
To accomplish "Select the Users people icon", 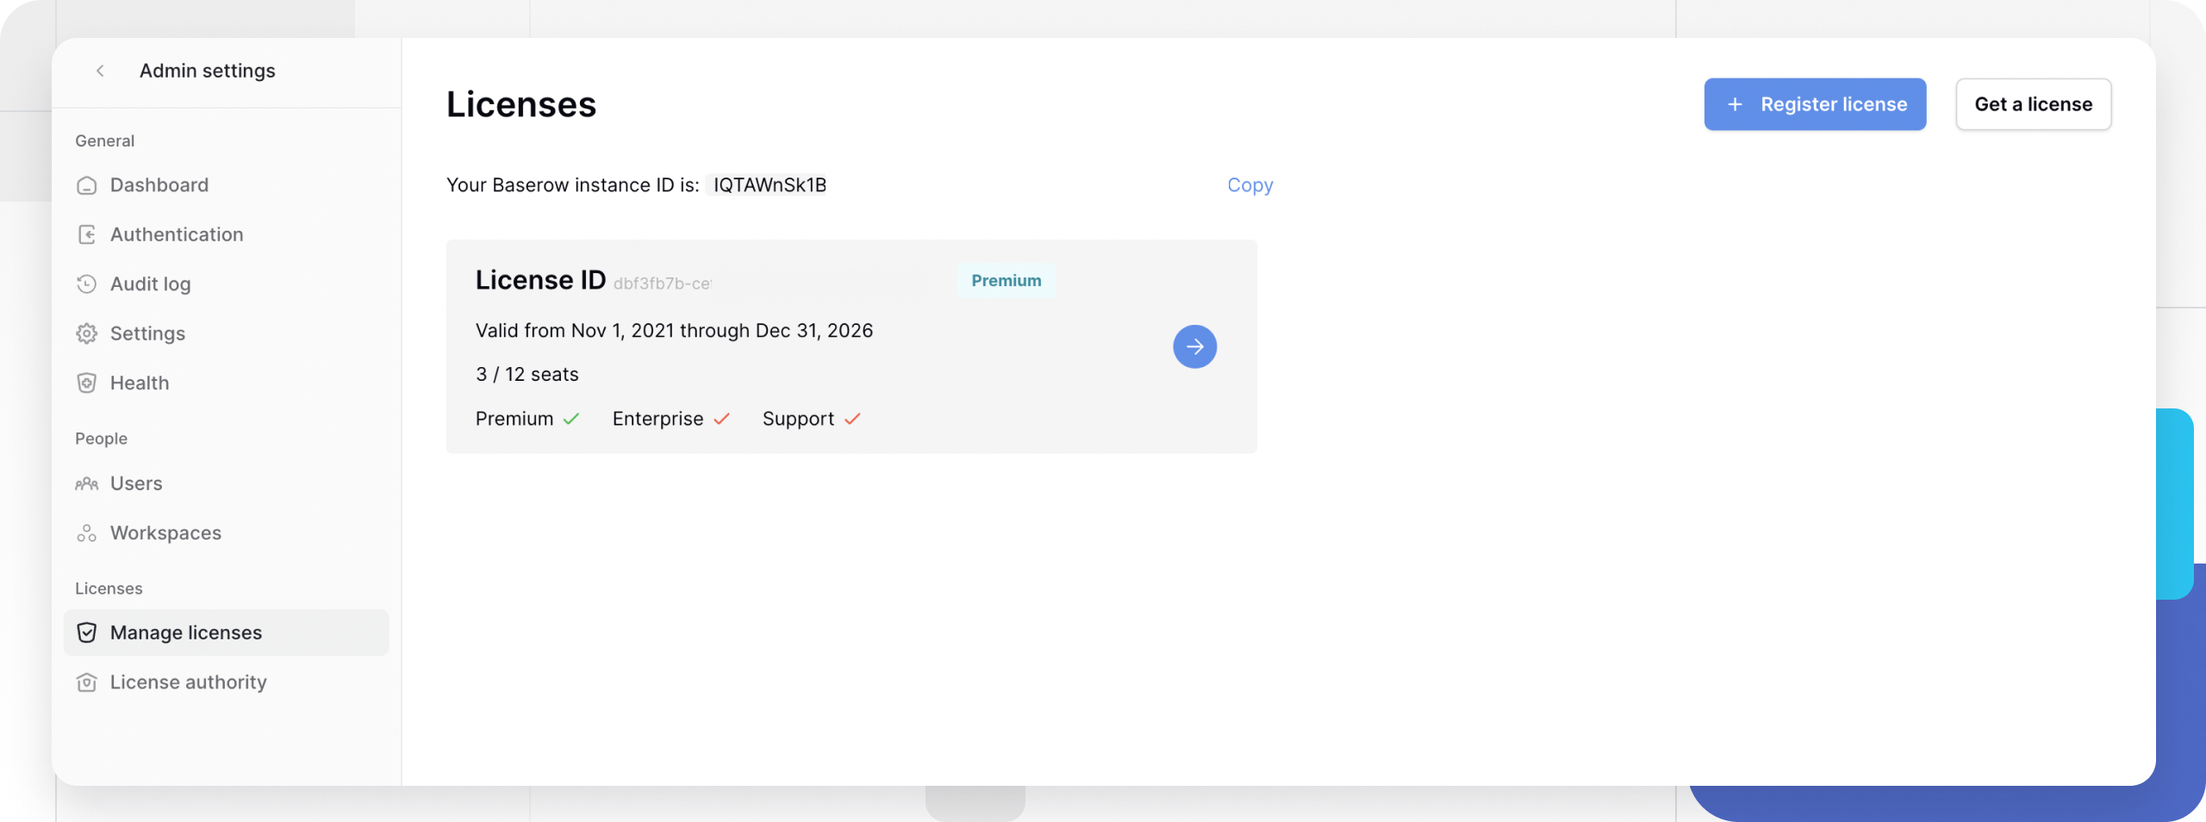I will click(87, 483).
